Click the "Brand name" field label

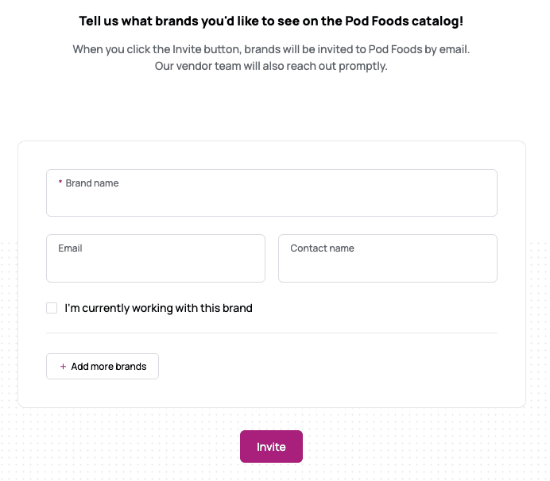tap(92, 183)
